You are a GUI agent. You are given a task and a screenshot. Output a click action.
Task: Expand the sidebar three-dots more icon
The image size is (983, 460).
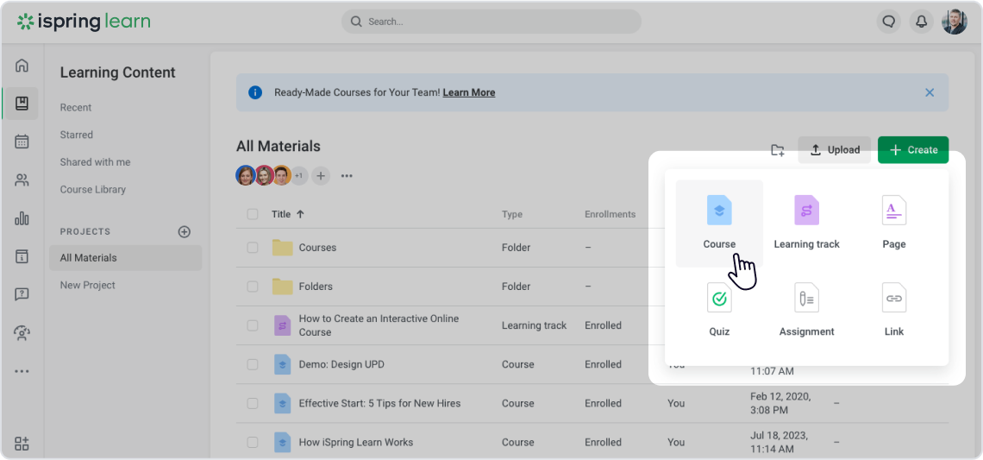click(22, 371)
